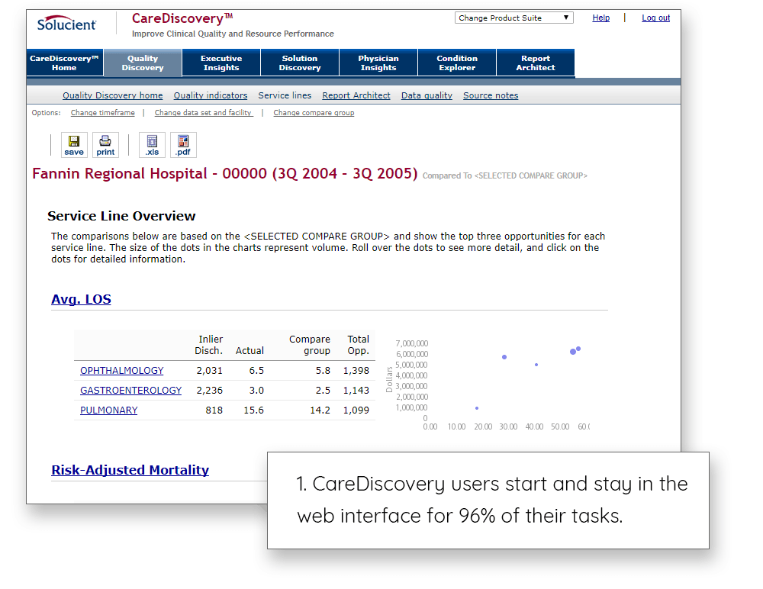Open the PULMONARY service line
This screenshot has width=763, height=589.
[109, 410]
